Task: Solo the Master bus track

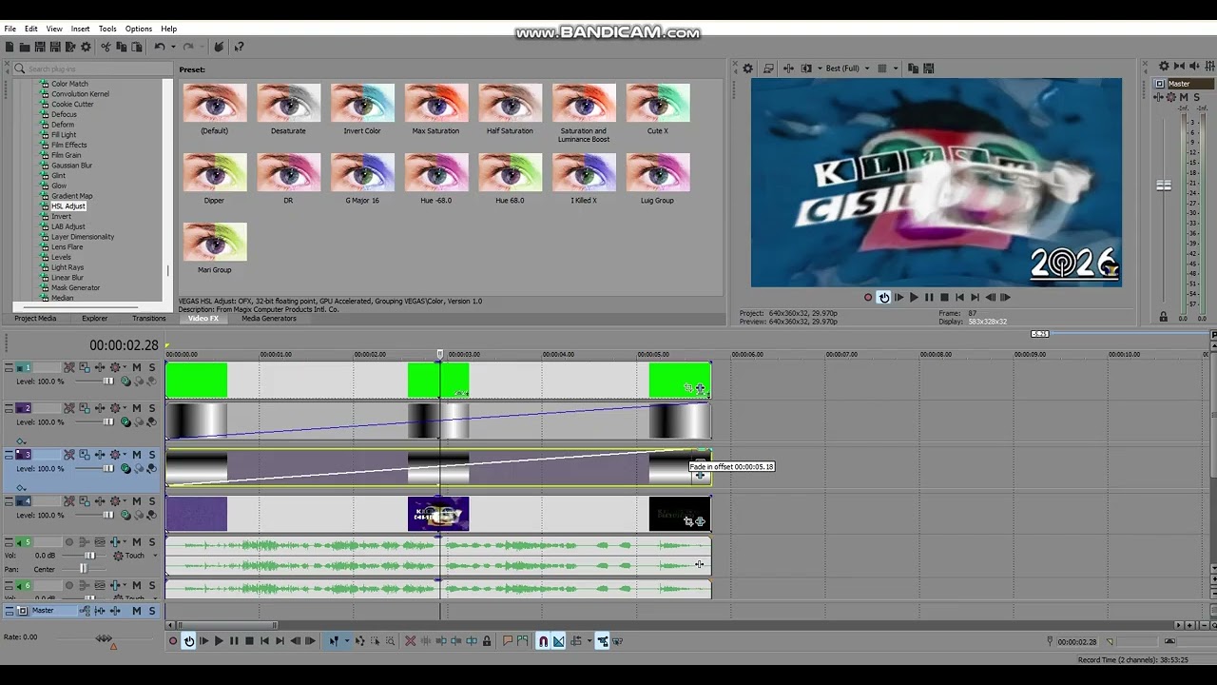Action: [x=151, y=611]
